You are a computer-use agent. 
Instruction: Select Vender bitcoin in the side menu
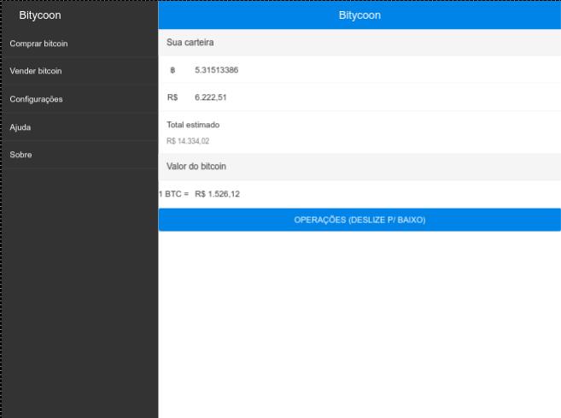click(36, 71)
